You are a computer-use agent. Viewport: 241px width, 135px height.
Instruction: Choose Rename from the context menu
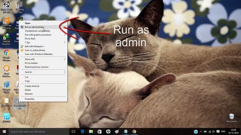point(43,94)
